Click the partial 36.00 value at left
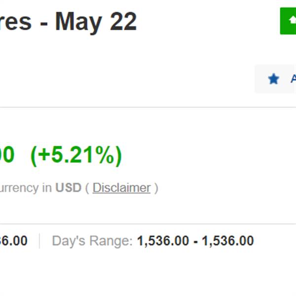The width and height of the screenshot is (296, 296). coord(14,241)
